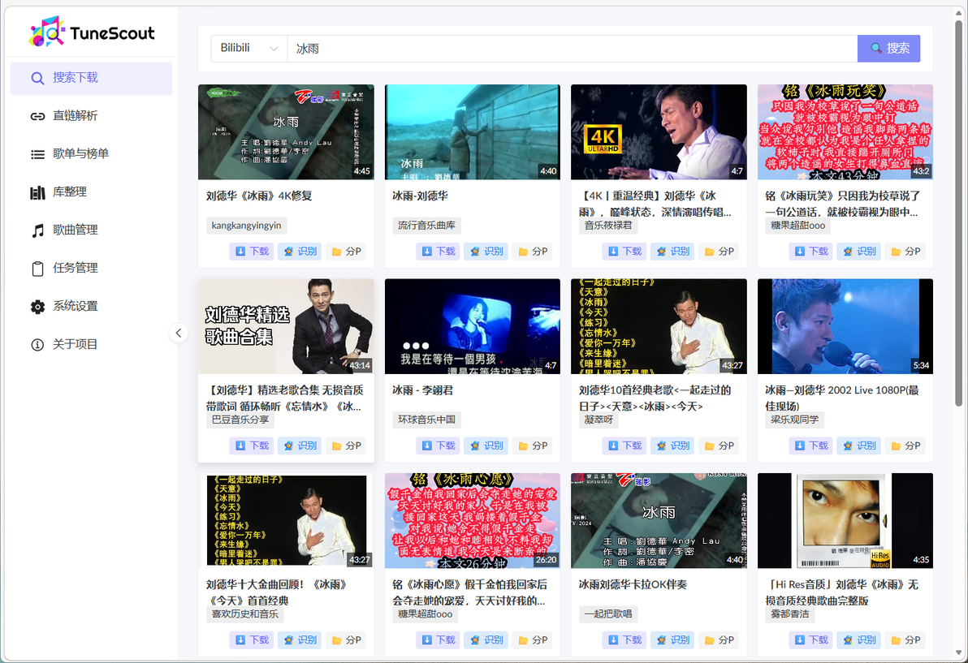The height and width of the screenshot is (663, 968).
Task: Click 识别 on the 梁乐观同学 card
Action: pyautogui.click(x=858, y=446)
